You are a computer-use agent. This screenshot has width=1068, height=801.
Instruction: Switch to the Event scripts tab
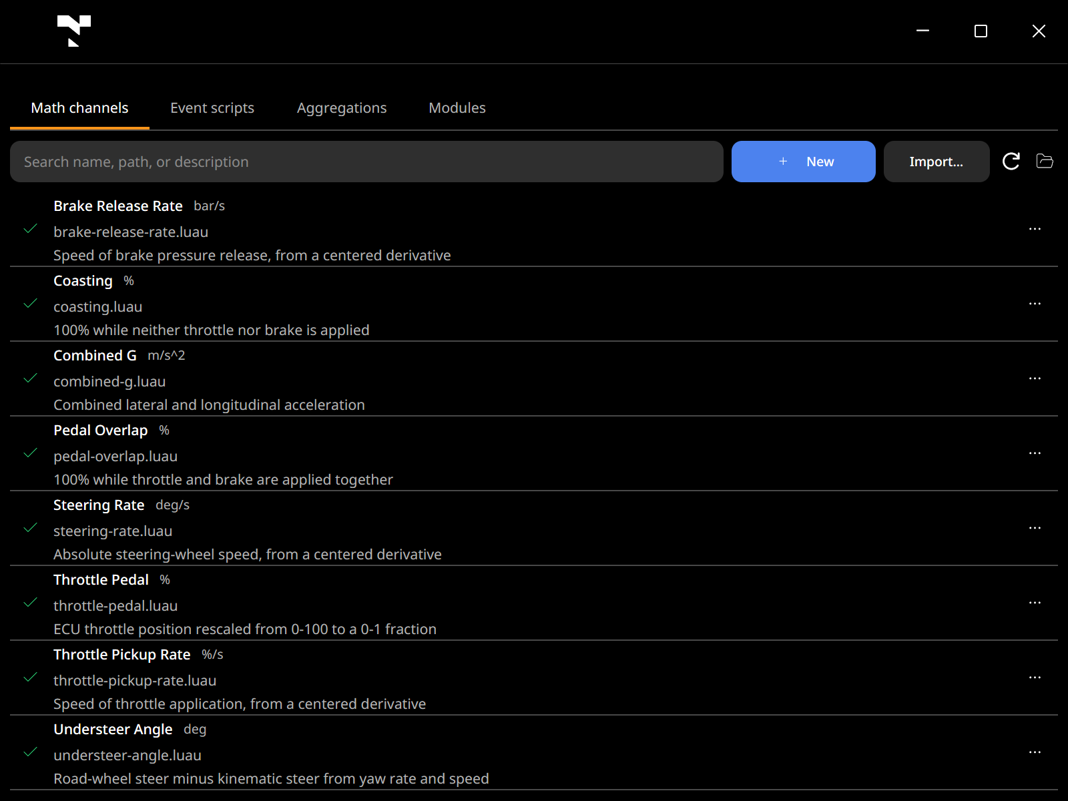pyautogui.click(x=212, y=108)
